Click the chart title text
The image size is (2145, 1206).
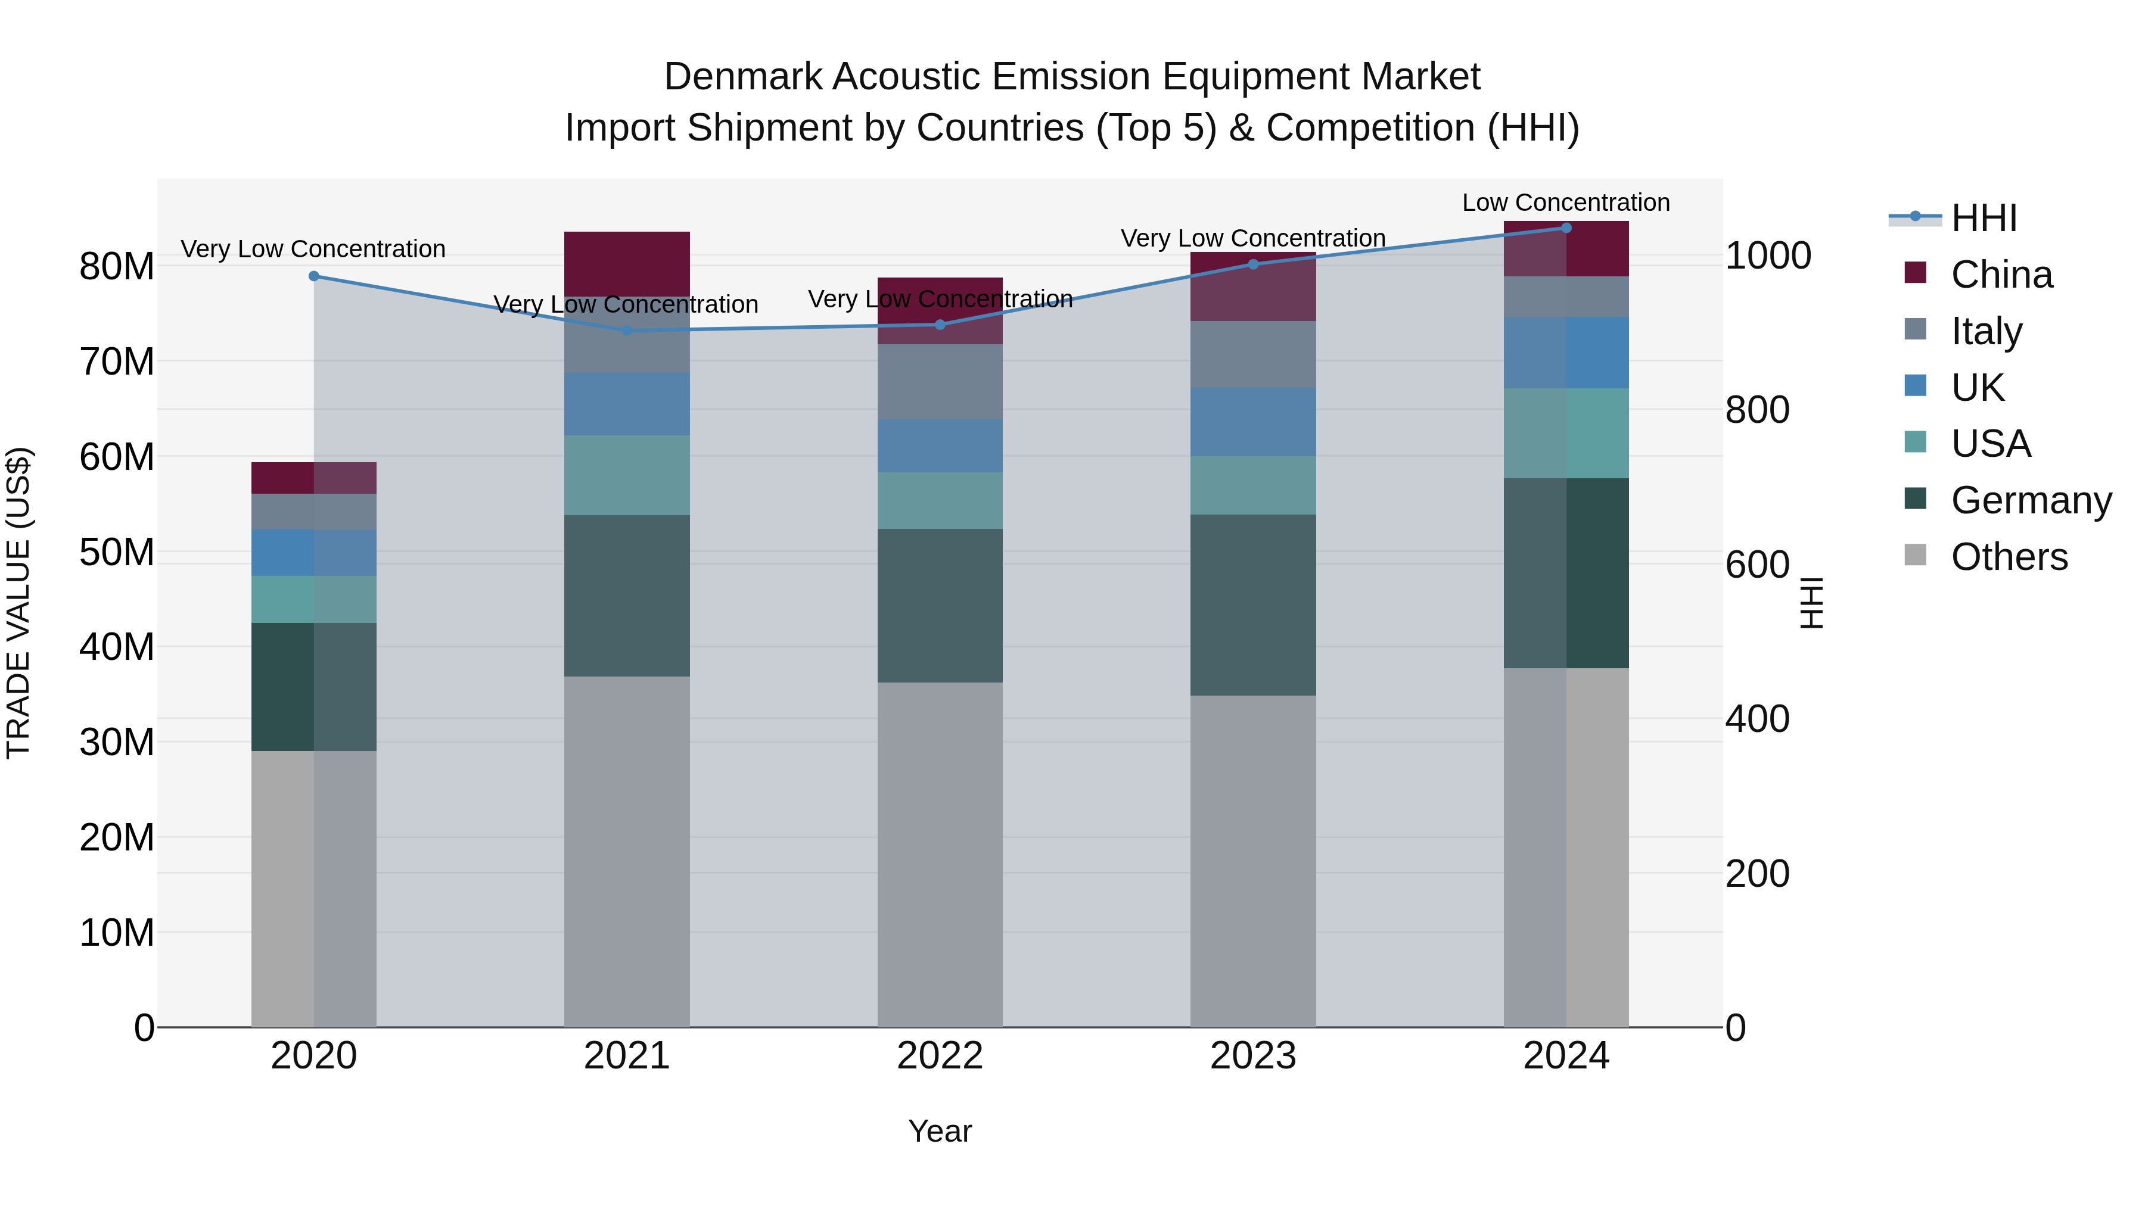pos(1072,102)
